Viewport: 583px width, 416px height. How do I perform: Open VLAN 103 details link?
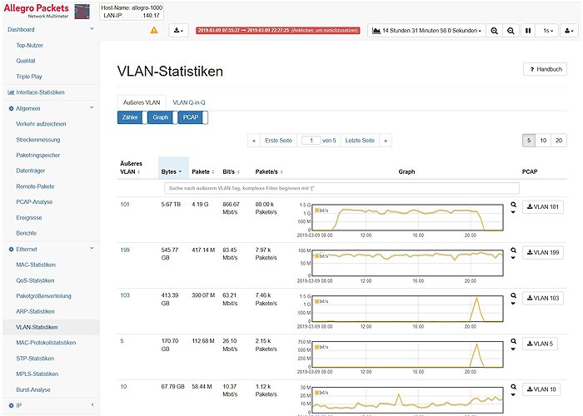coord(125,295)
